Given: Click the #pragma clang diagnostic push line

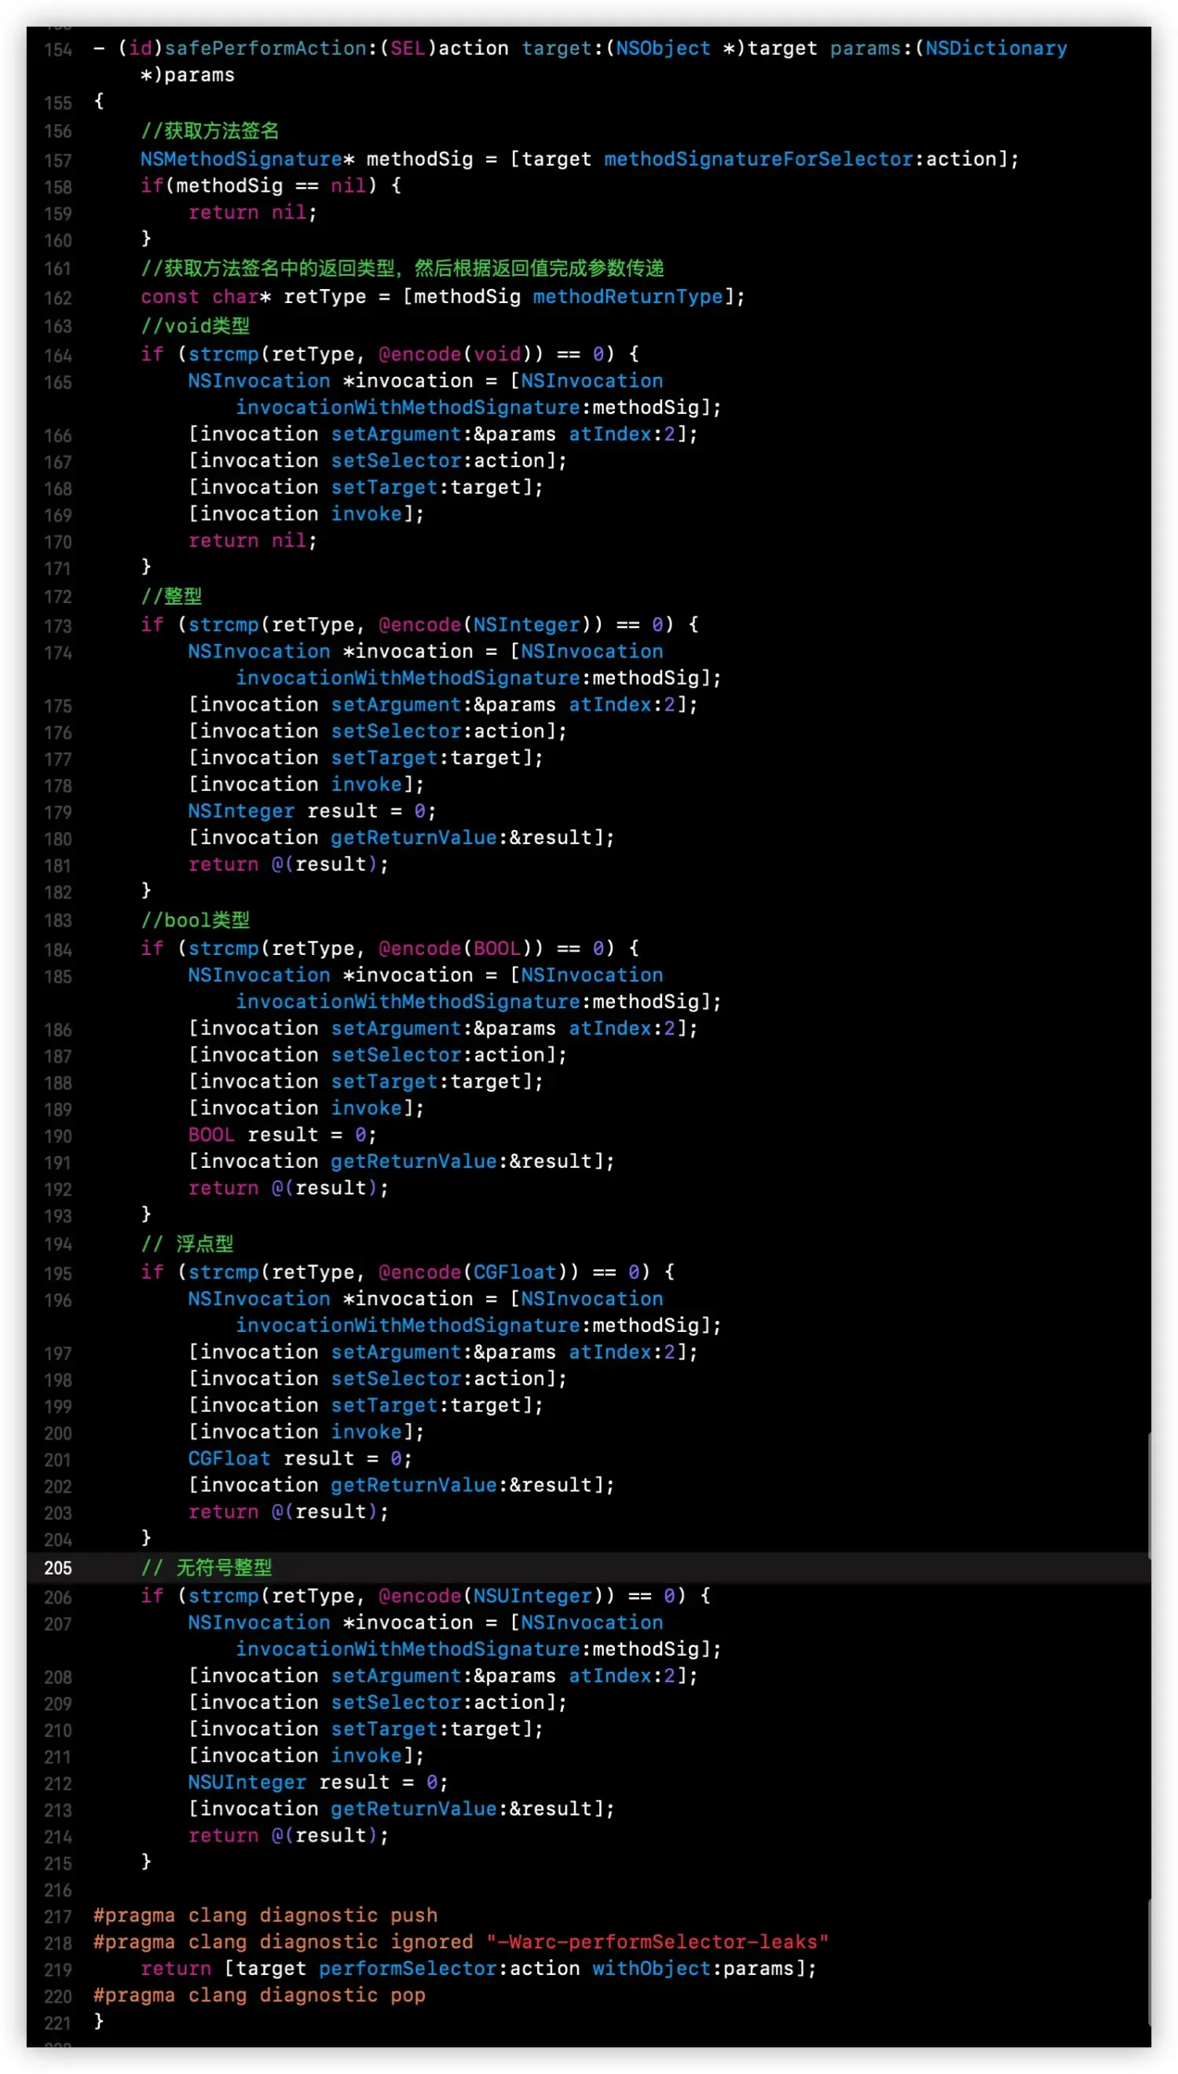Looking at the screenshot, I should [x=265, y=1915].
